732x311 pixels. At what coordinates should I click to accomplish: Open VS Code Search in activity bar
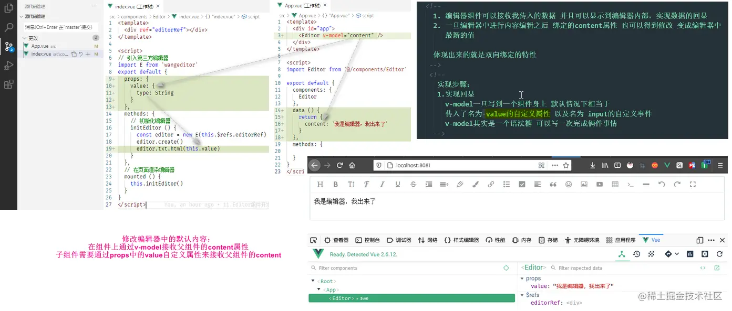(x=8, y=27)
